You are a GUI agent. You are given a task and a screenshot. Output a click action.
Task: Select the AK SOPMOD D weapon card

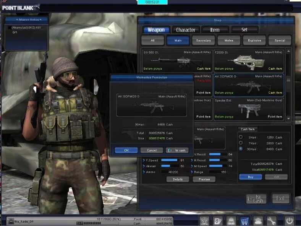(x=249, y=85)
